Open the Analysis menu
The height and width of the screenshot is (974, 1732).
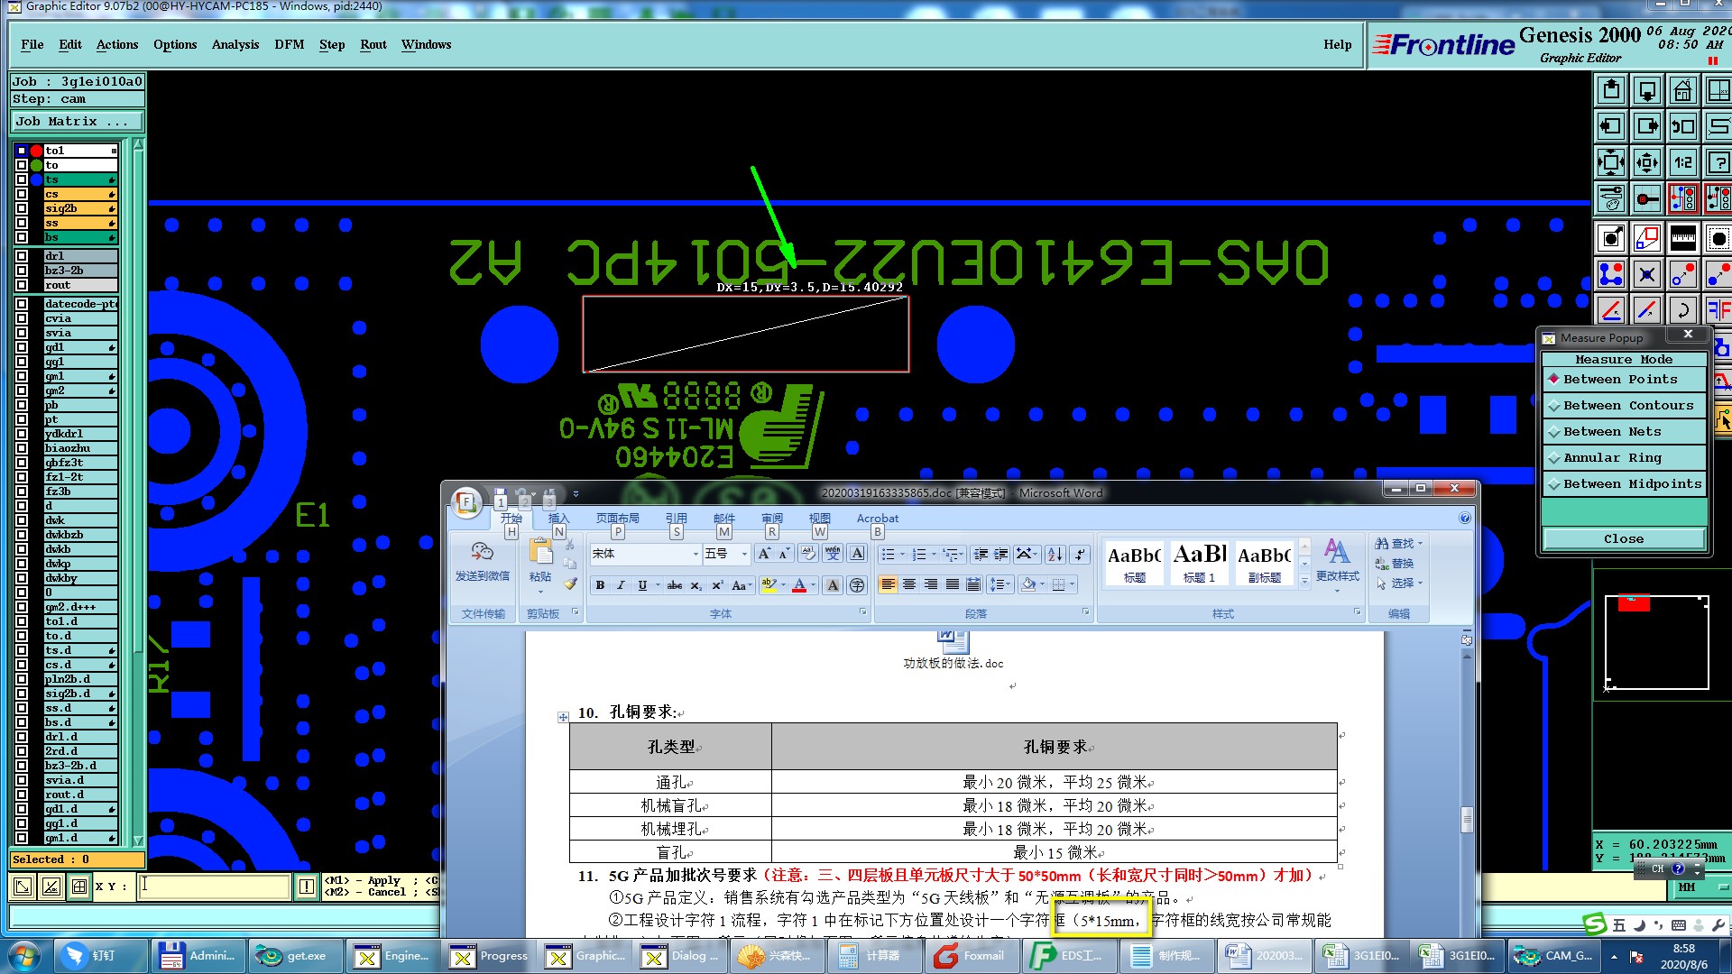pyautogui.click(x=235, y=44)
